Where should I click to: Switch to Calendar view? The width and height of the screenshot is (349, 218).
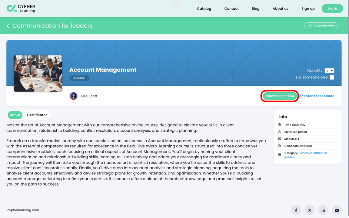pos(321,26)
